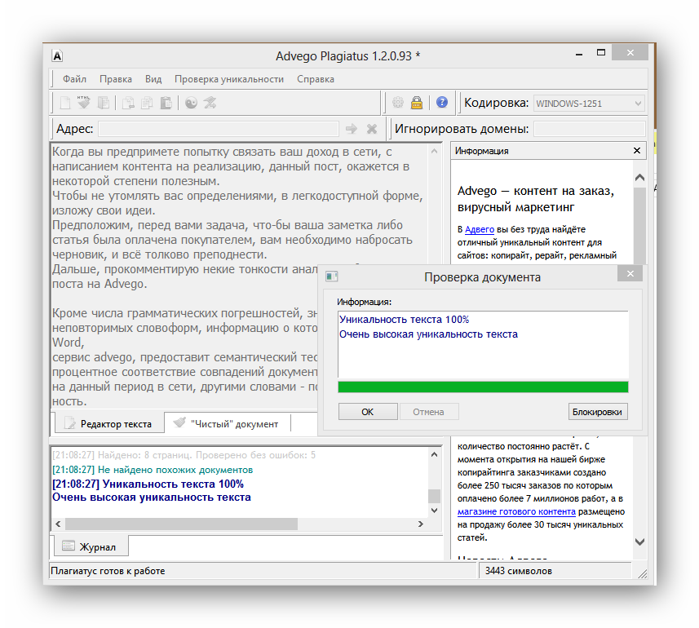Click the "Плагиатус готов к работе" status text
Viewport: 699px width, 628px height.
108,571
